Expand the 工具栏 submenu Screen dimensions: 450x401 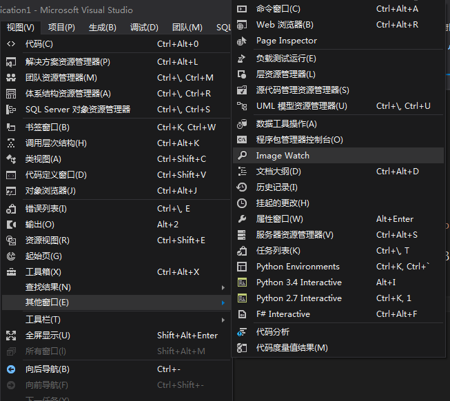click(223, 320)
